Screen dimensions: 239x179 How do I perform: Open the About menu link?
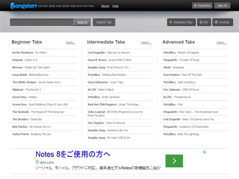(105, 6)
